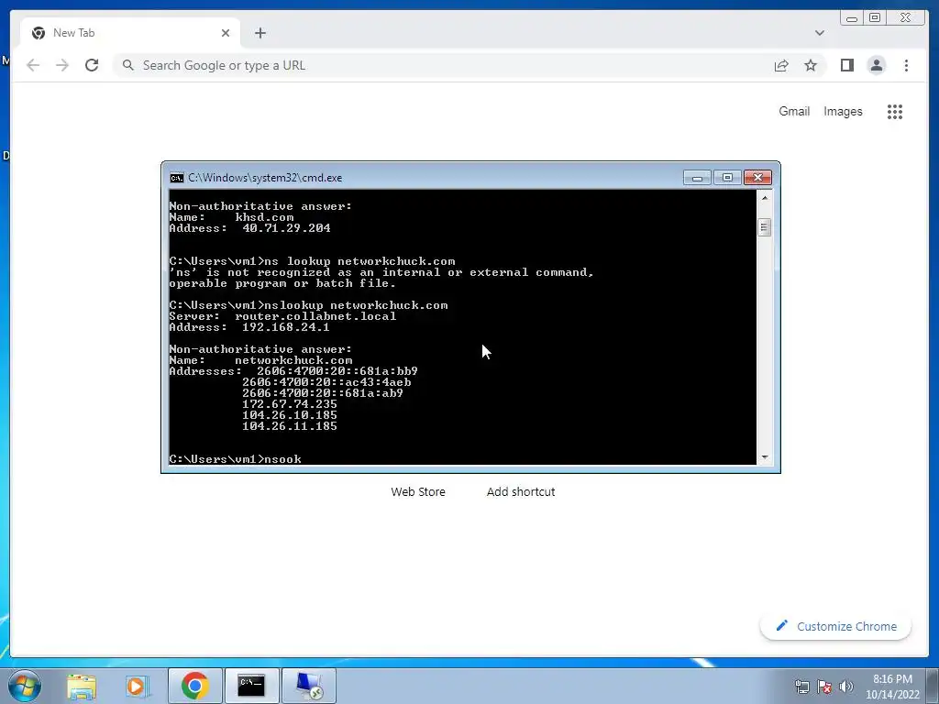Click the network tray icon

click(x=801, y=687)
